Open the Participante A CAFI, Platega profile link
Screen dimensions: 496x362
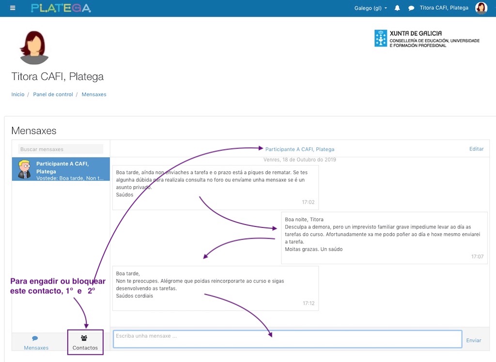tap(299, 149)
